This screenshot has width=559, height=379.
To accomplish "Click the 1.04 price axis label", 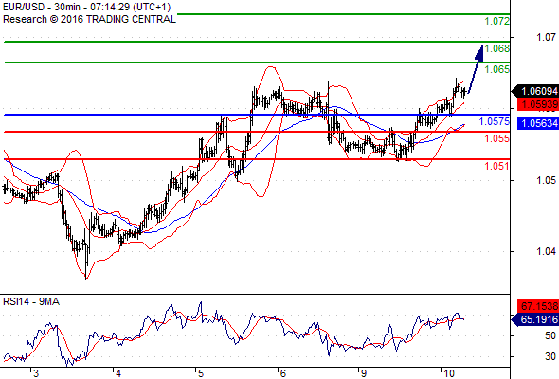I will pos(546,251).
